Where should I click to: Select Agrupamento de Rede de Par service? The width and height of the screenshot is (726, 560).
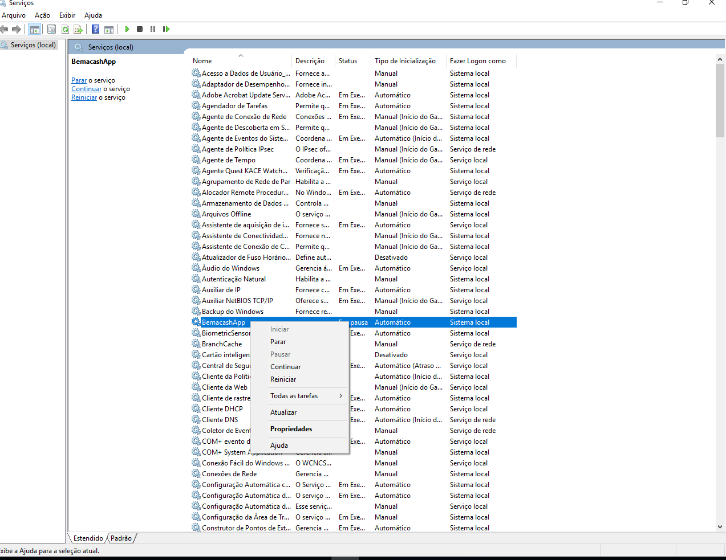(354, 182)
